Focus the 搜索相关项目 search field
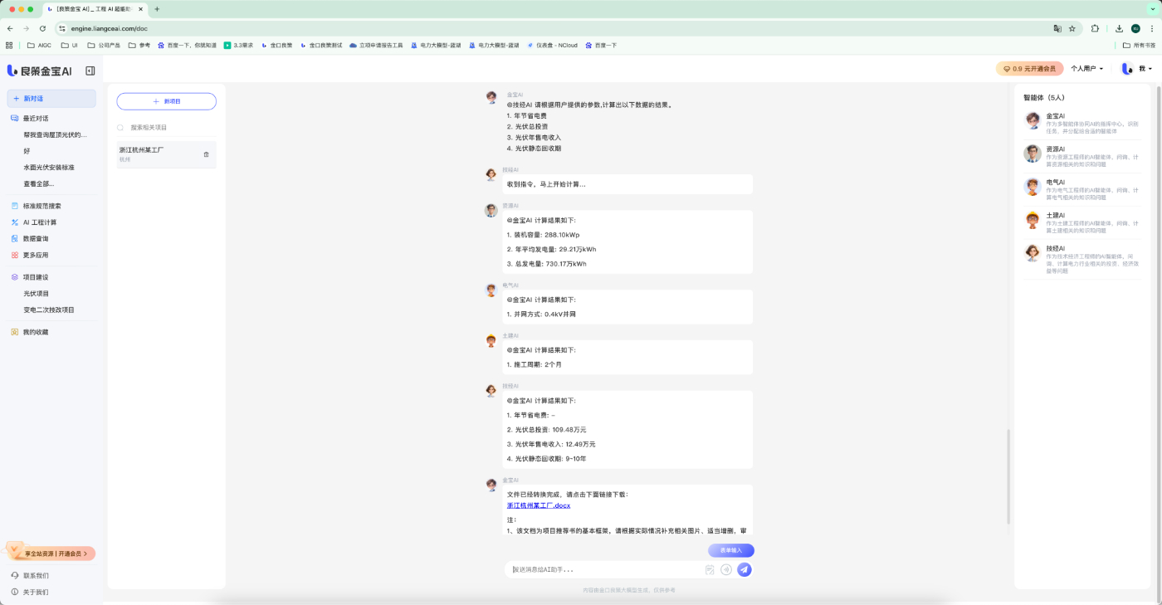1162x605 pixels. click(x=166, y=128)
